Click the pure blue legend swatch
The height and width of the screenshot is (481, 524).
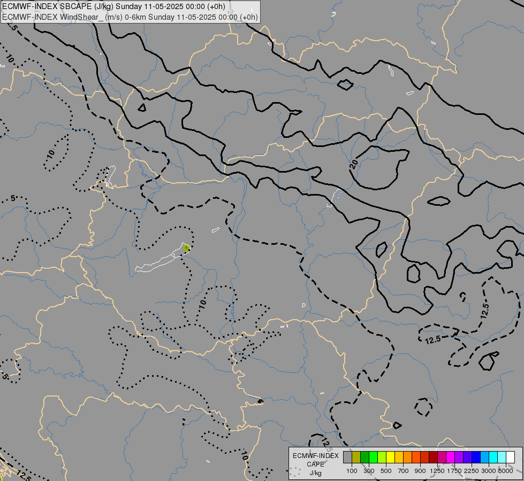point(476,457)
